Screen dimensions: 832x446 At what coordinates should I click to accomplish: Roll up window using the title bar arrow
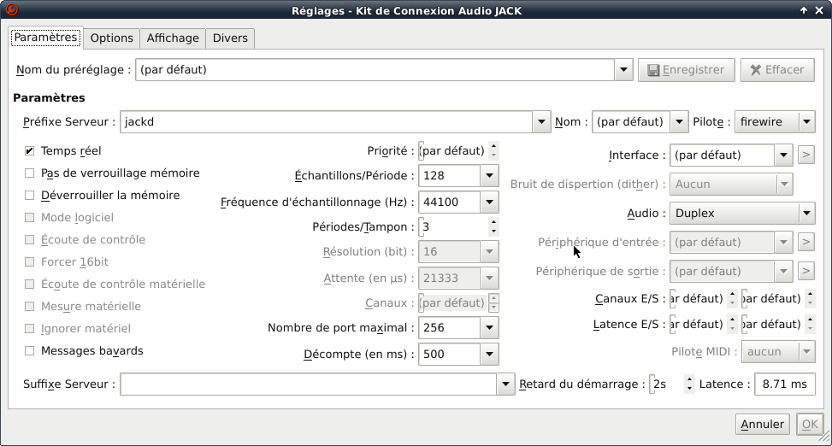(804, 10)
